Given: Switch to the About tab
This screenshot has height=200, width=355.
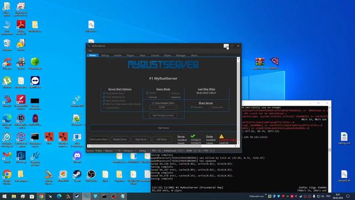Looking at the screenshot, I should (194, 56).
